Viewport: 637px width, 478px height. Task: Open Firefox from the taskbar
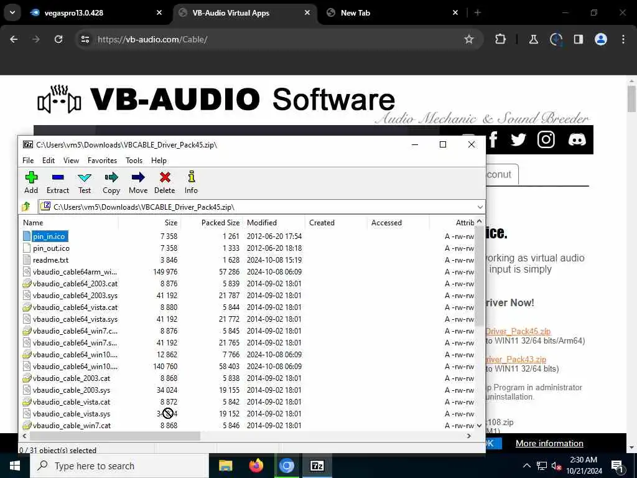point(256,466)
